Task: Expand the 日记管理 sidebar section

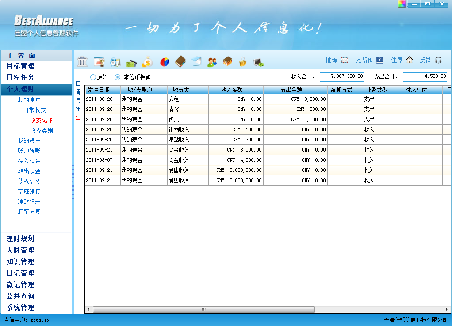Action: pos(20,273)
